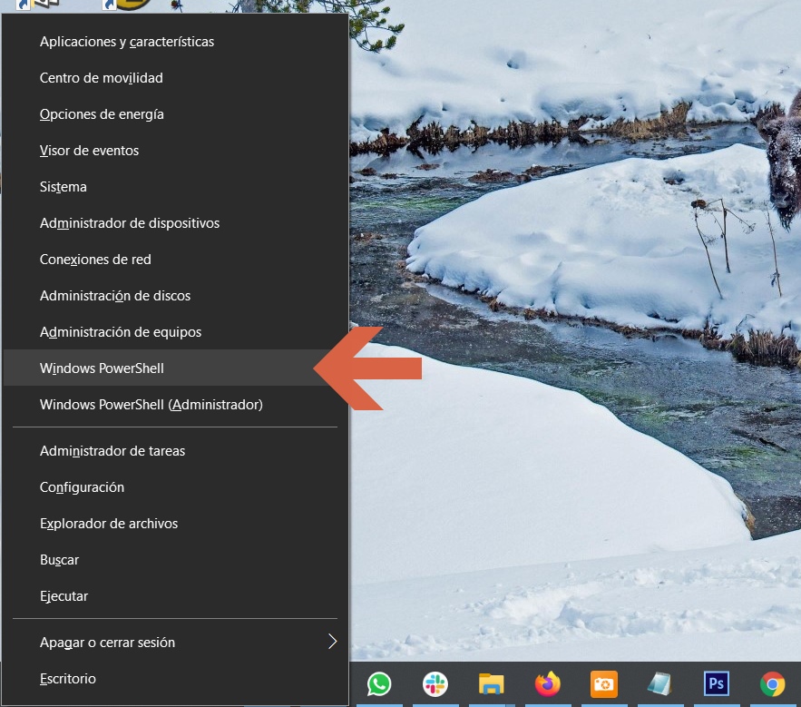
Task: Open Photoshop from the taskbar
Action: pos(717,684)
